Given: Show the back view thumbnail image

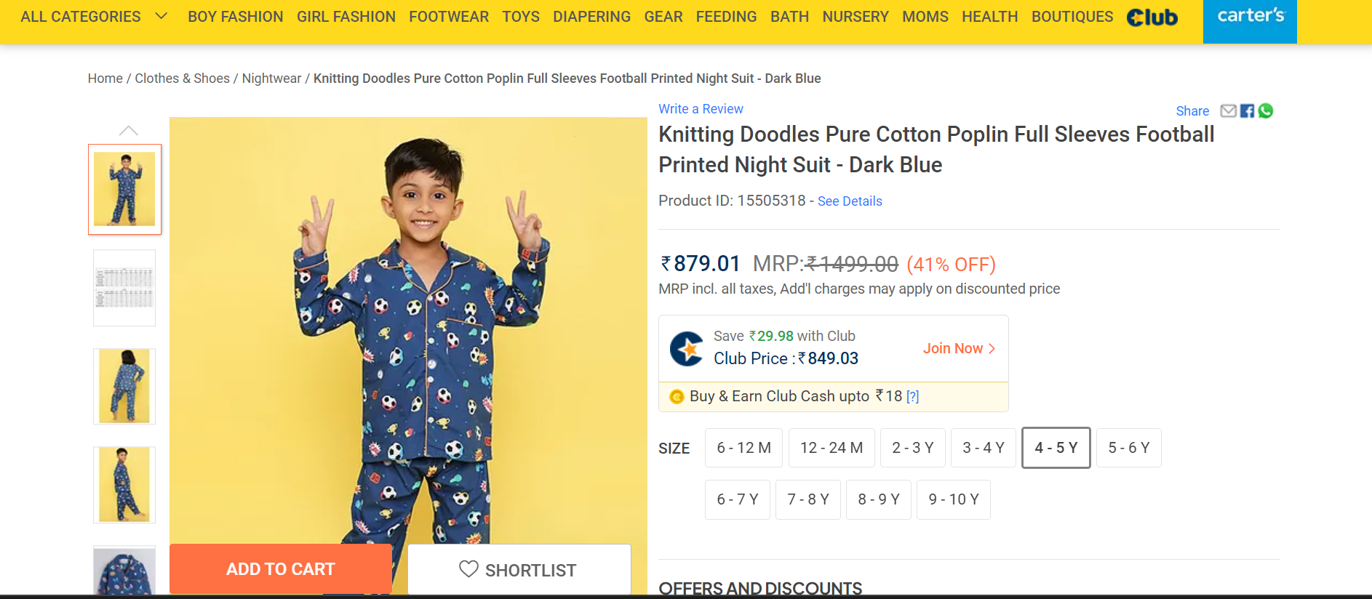Looking at the screenshot, I should pos(124,386).
